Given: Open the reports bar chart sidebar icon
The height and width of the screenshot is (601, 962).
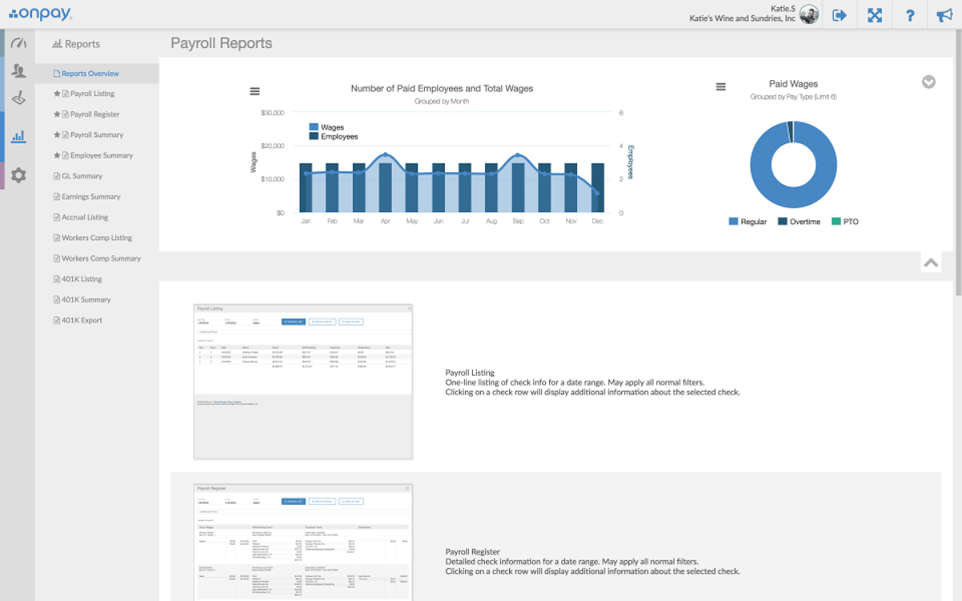Looking at the screenshot, I should point(18,136).
